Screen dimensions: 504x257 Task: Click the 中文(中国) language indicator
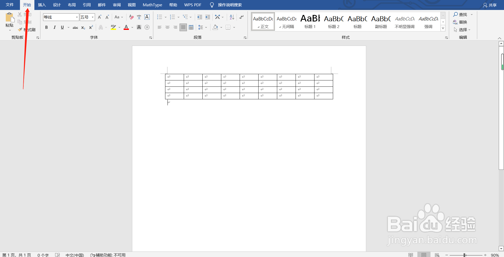[75, 255]
